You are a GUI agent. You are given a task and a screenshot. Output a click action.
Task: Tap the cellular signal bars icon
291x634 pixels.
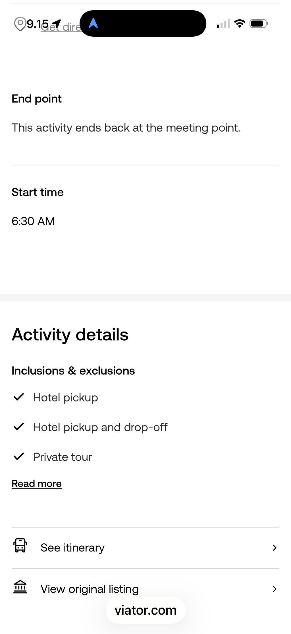[x=223, y=24]
